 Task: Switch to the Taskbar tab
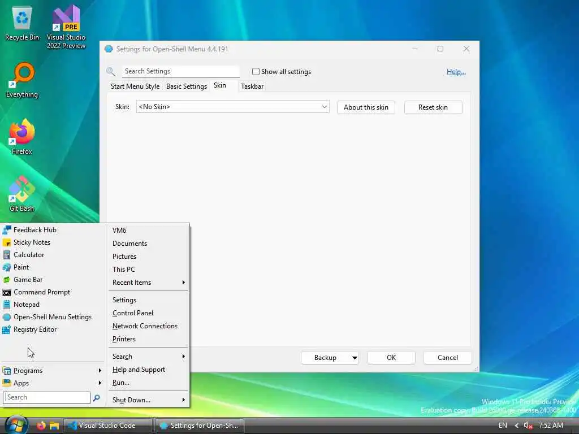pos(252,86)
